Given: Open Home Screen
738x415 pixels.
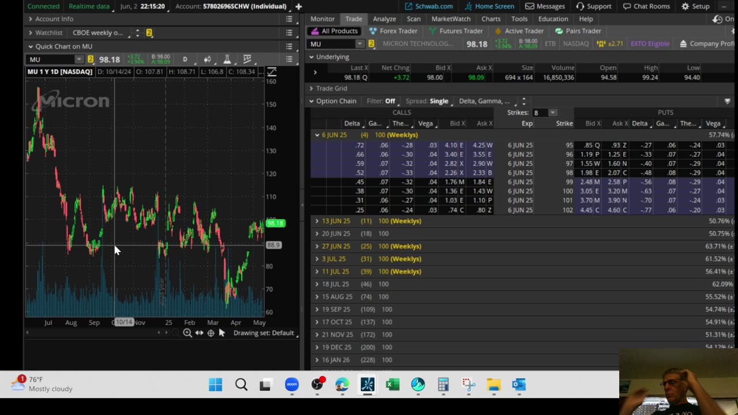Looking at the screenshot, I should click(x=490, y=6).
